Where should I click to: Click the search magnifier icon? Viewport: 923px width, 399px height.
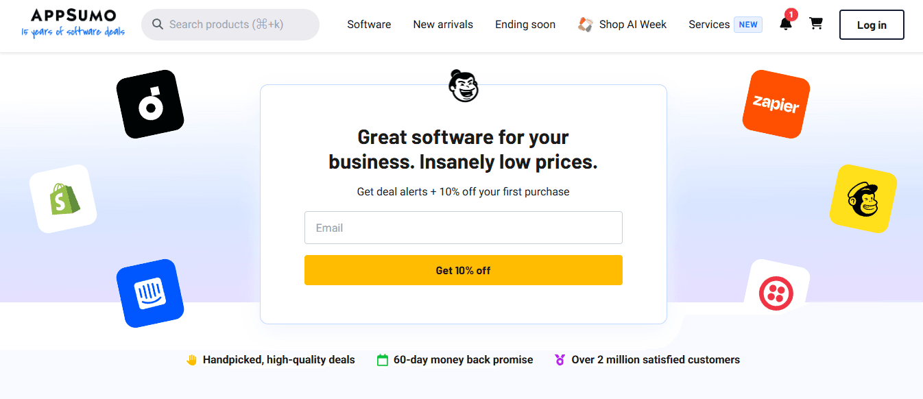pyautogui.click(x=158, y=24)
